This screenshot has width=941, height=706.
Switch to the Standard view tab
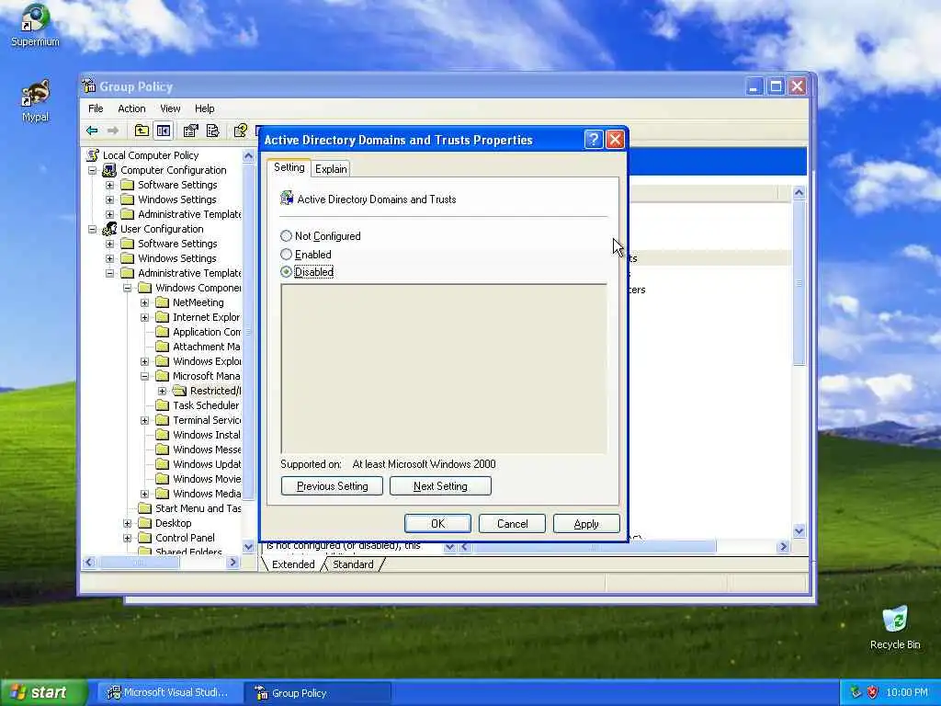[x=353, y=564]
